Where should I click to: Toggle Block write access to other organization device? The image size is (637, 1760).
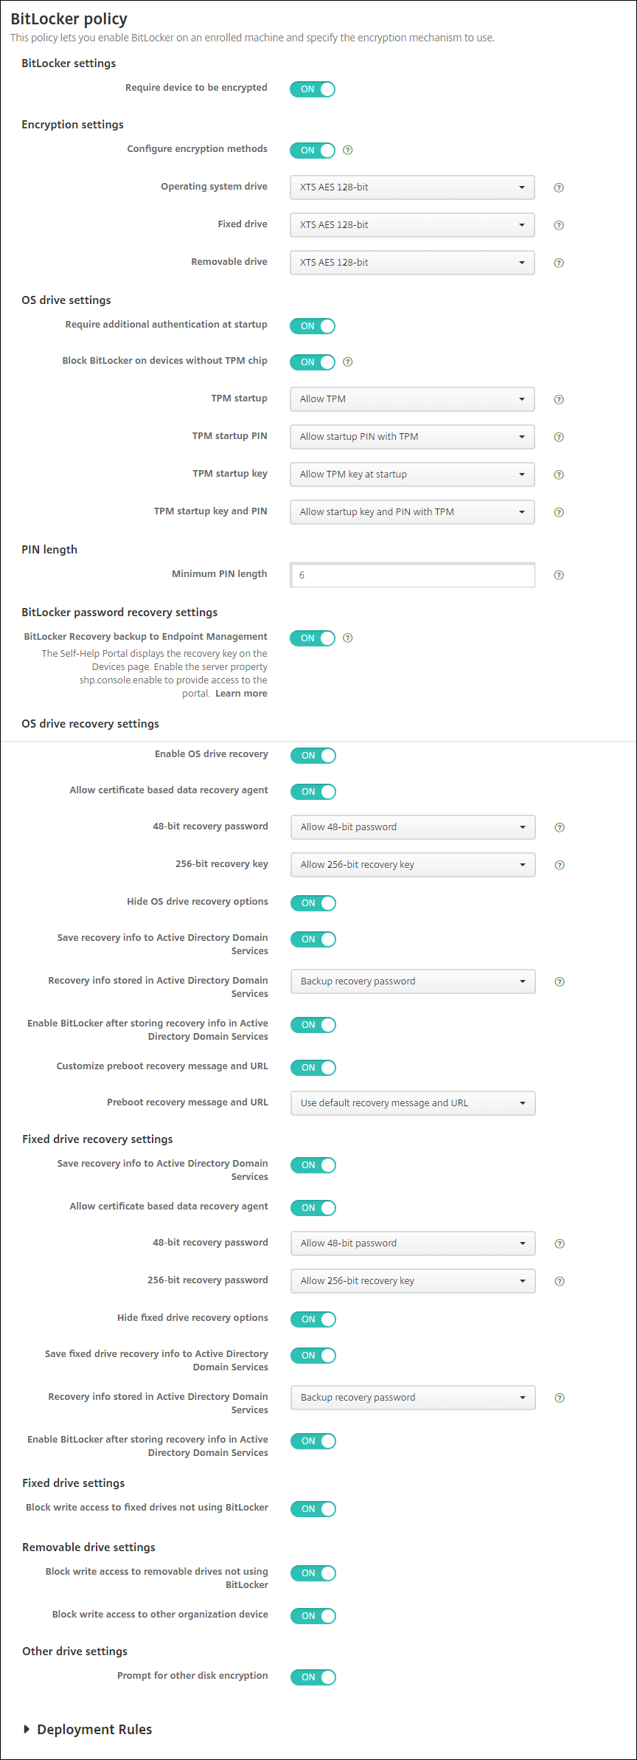(313, 1616)
